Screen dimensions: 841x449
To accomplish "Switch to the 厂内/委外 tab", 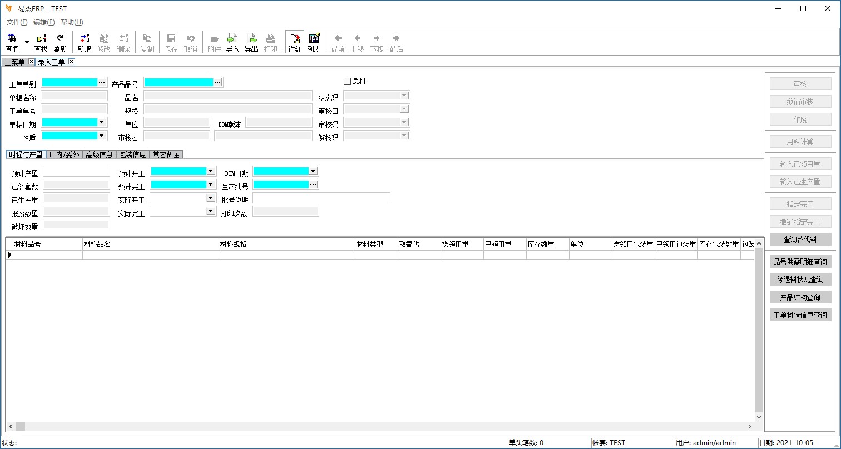I will pos(64,154).
